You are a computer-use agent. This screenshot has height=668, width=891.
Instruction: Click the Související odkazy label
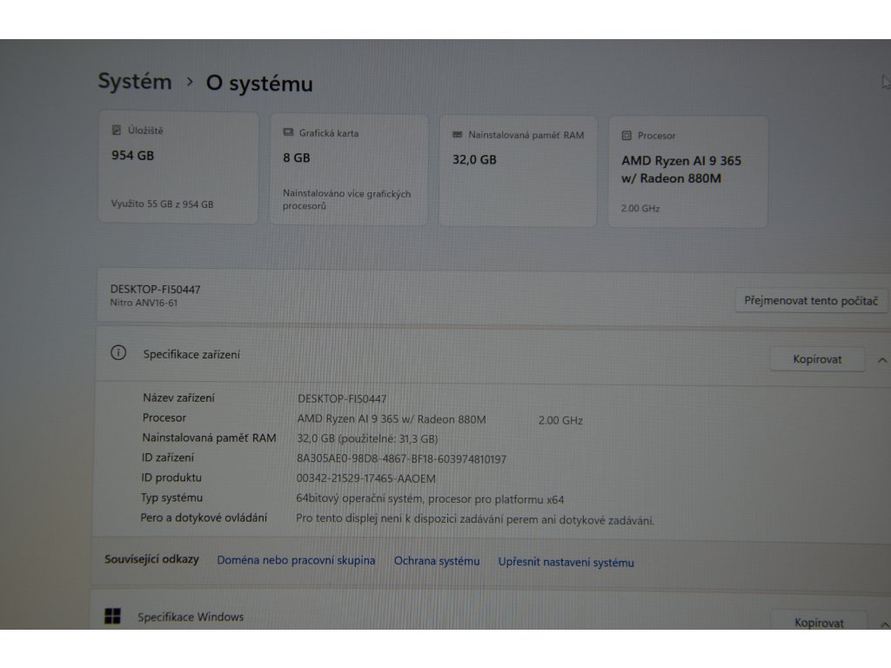pyautogui.click(x=151, y=559)
